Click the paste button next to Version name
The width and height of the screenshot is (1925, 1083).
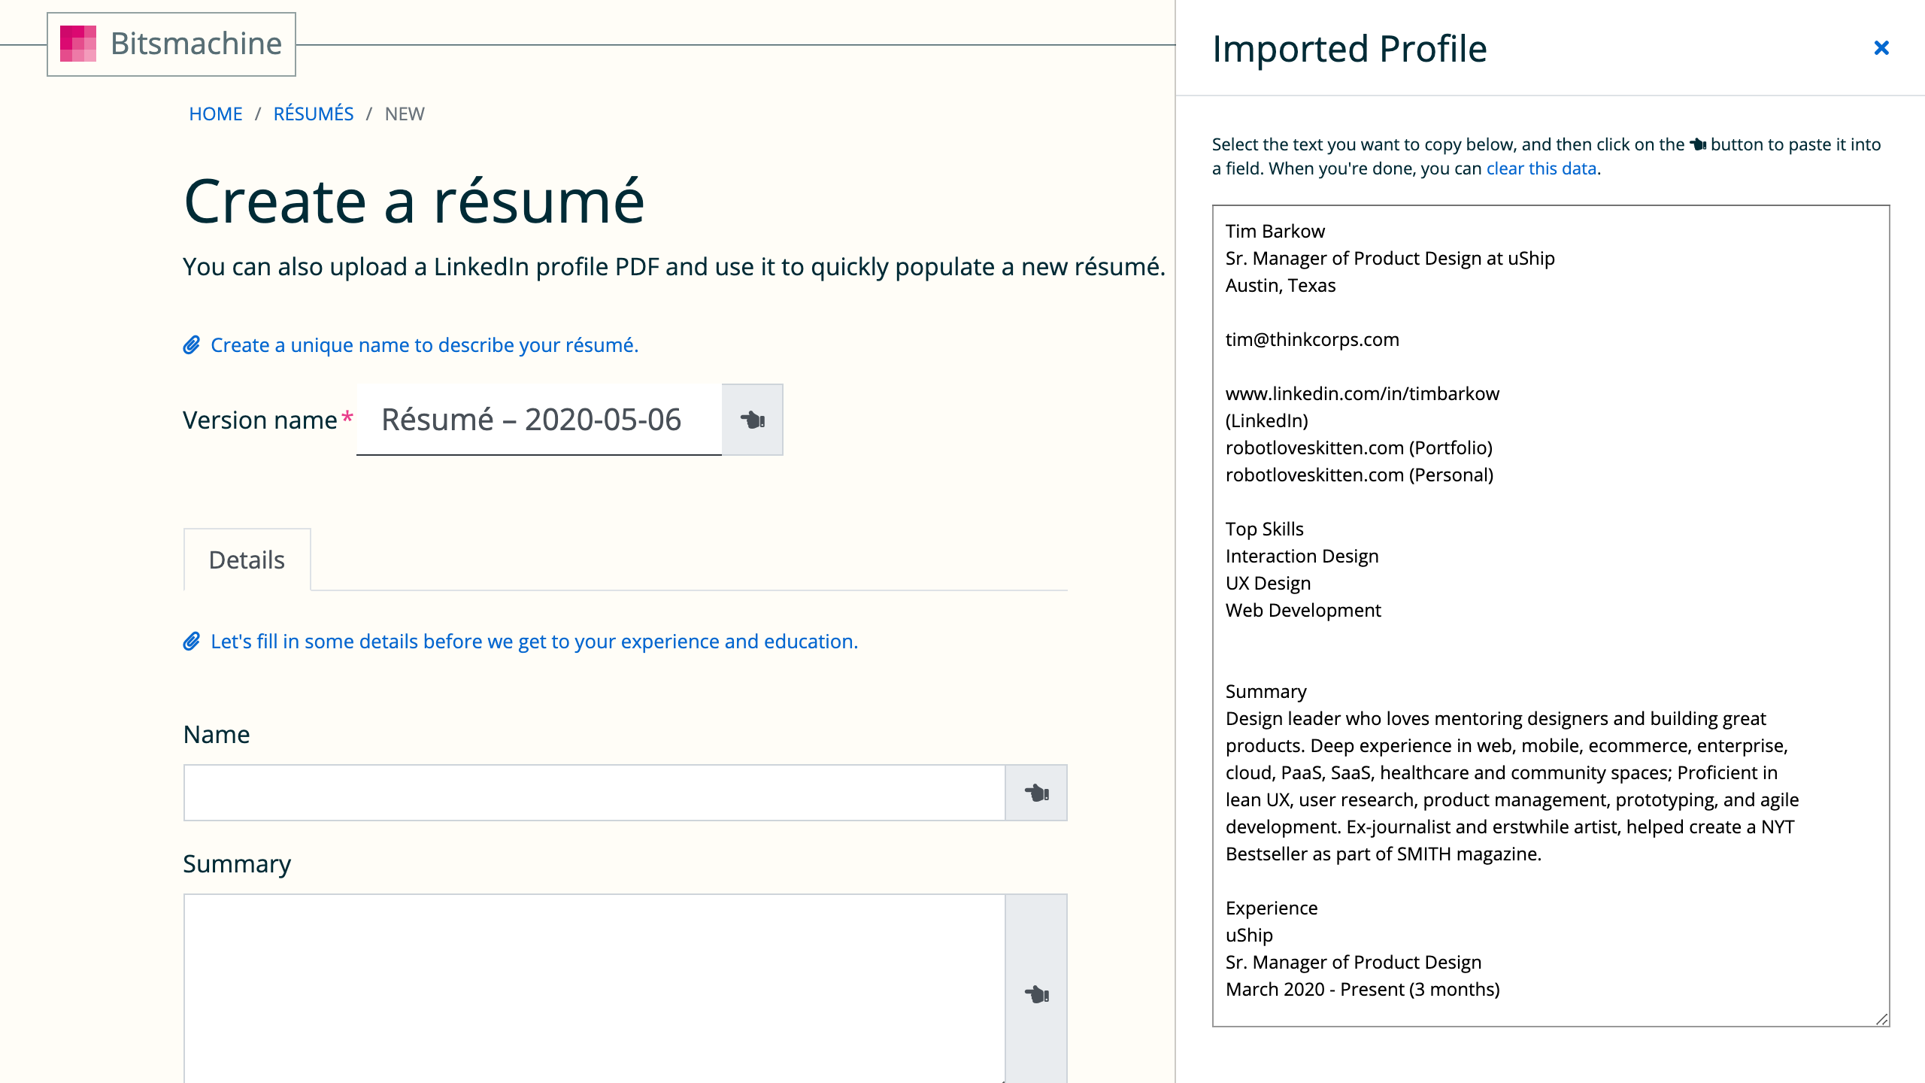click(x=752, y=420)
